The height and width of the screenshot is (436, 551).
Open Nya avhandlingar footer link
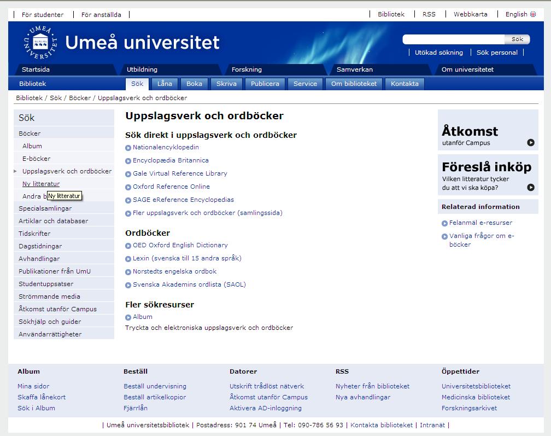pos(362,397)
